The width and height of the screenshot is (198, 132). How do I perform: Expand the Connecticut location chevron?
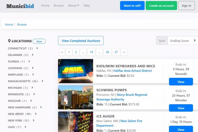(x=37, y=48)
